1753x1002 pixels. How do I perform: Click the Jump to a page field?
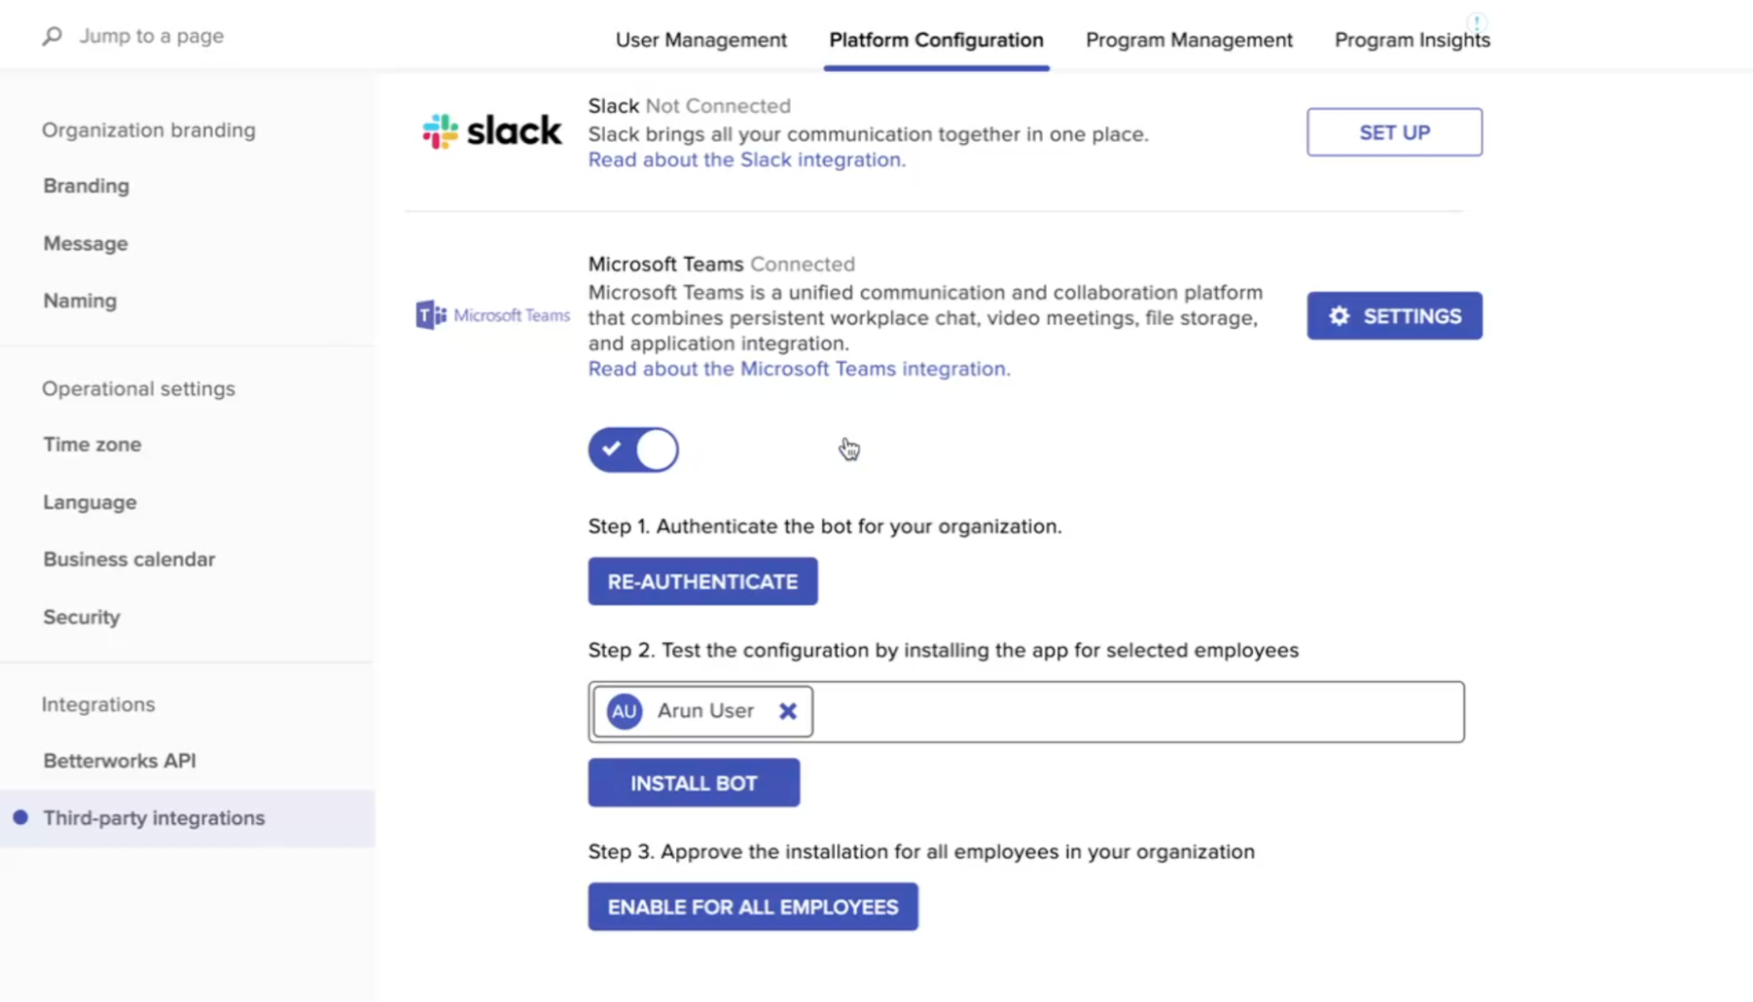tap(152, 36)
